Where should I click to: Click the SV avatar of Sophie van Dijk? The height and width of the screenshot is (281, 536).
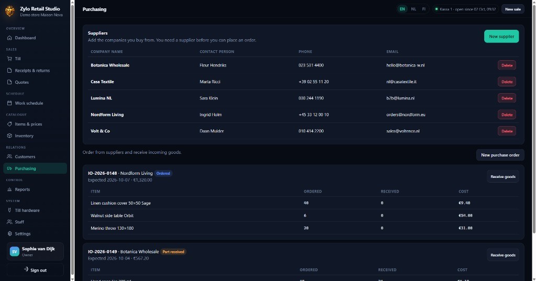[14, 252]
